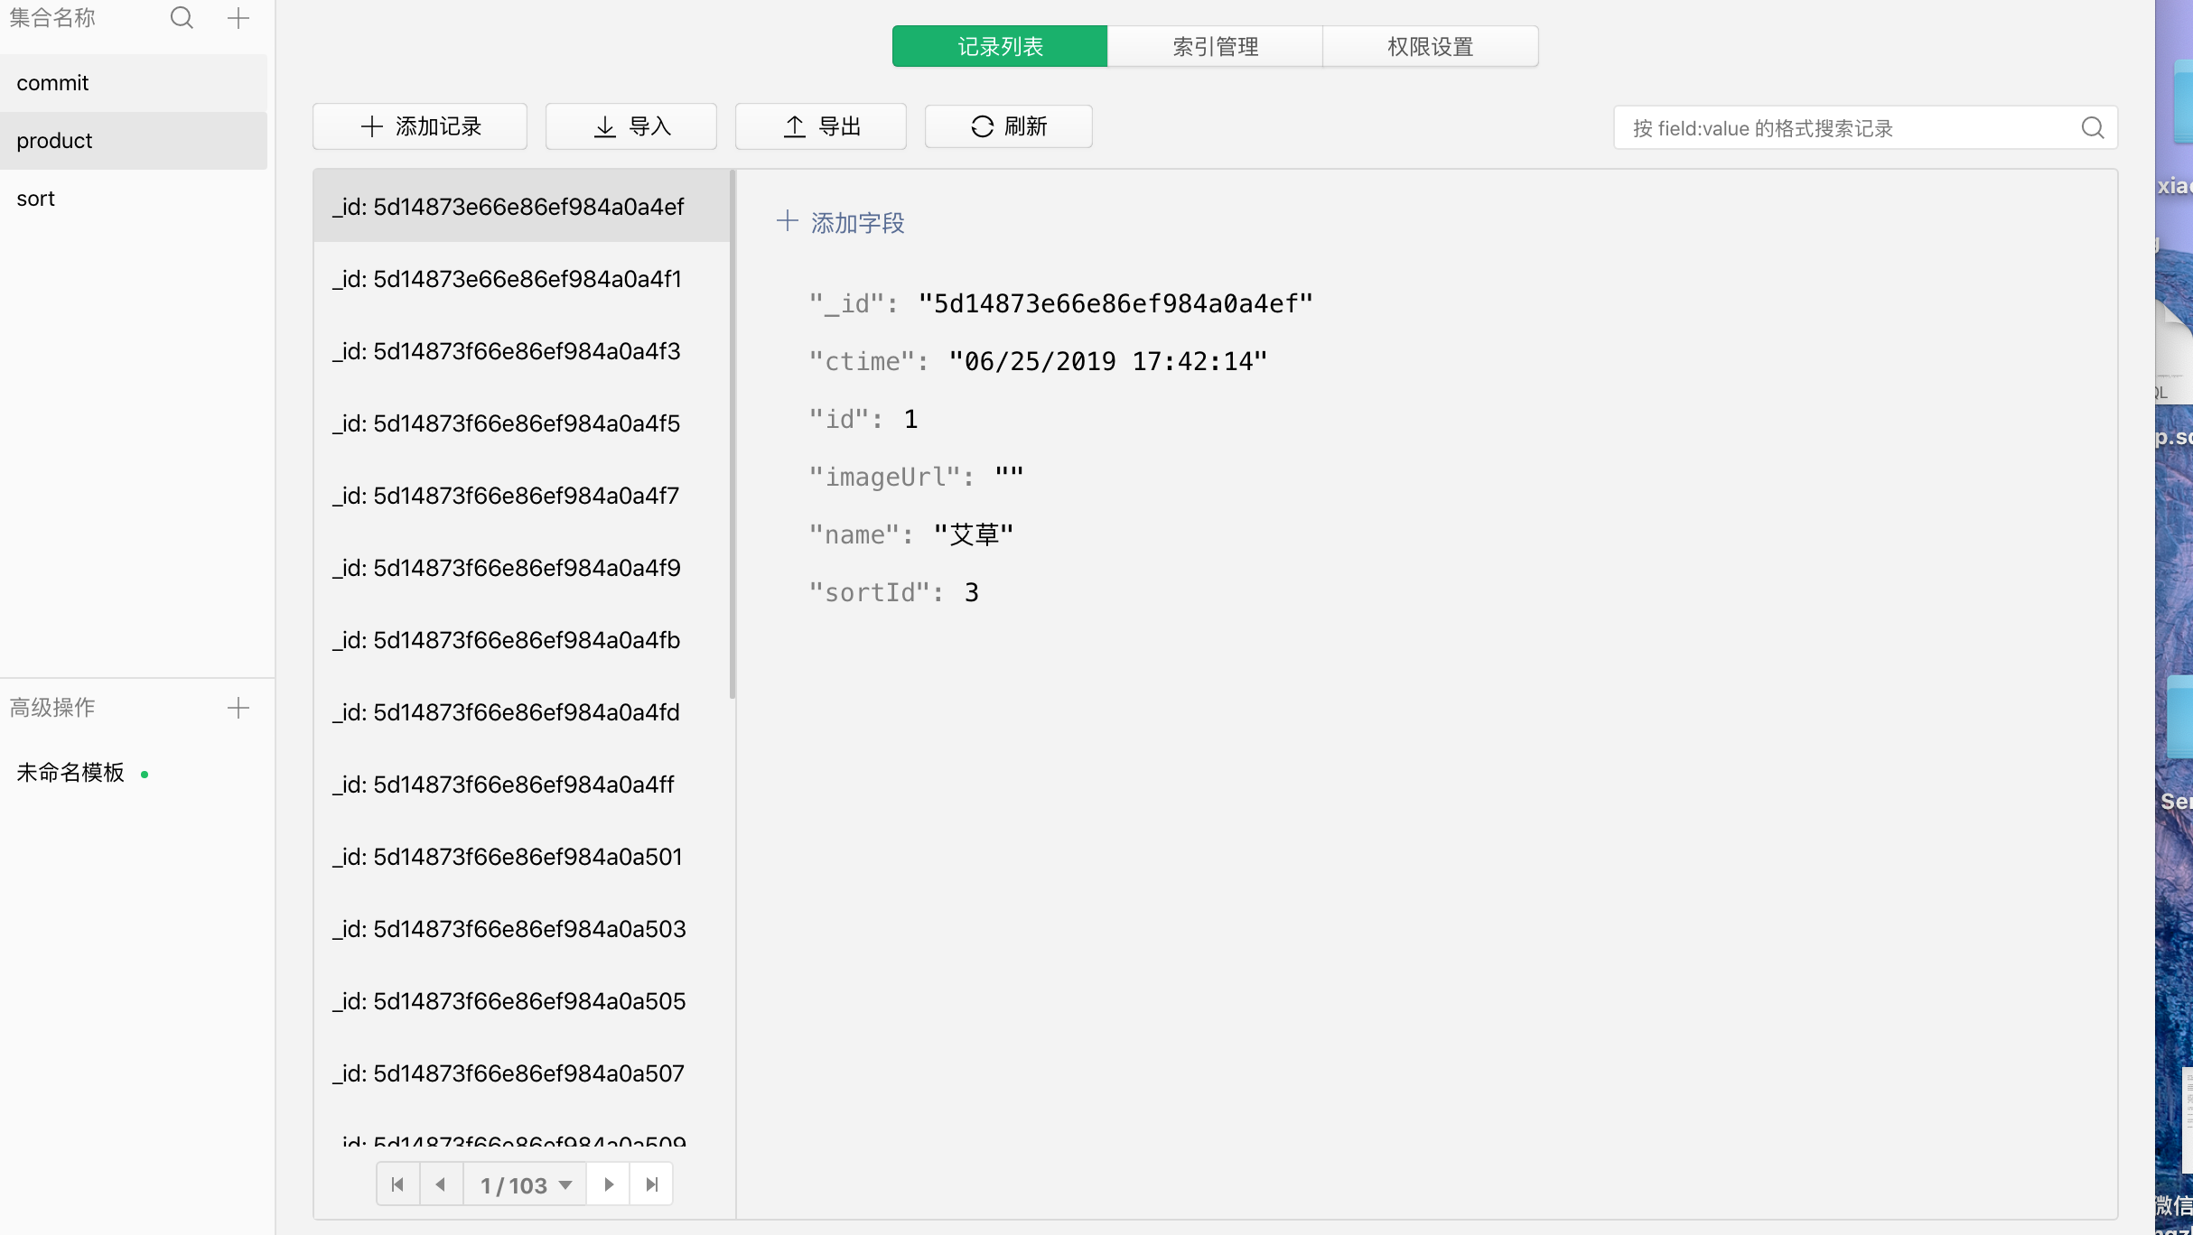Switch to 索引管理 tab
Viewport: 2193px width, 1235px height.
(1215, 46)
